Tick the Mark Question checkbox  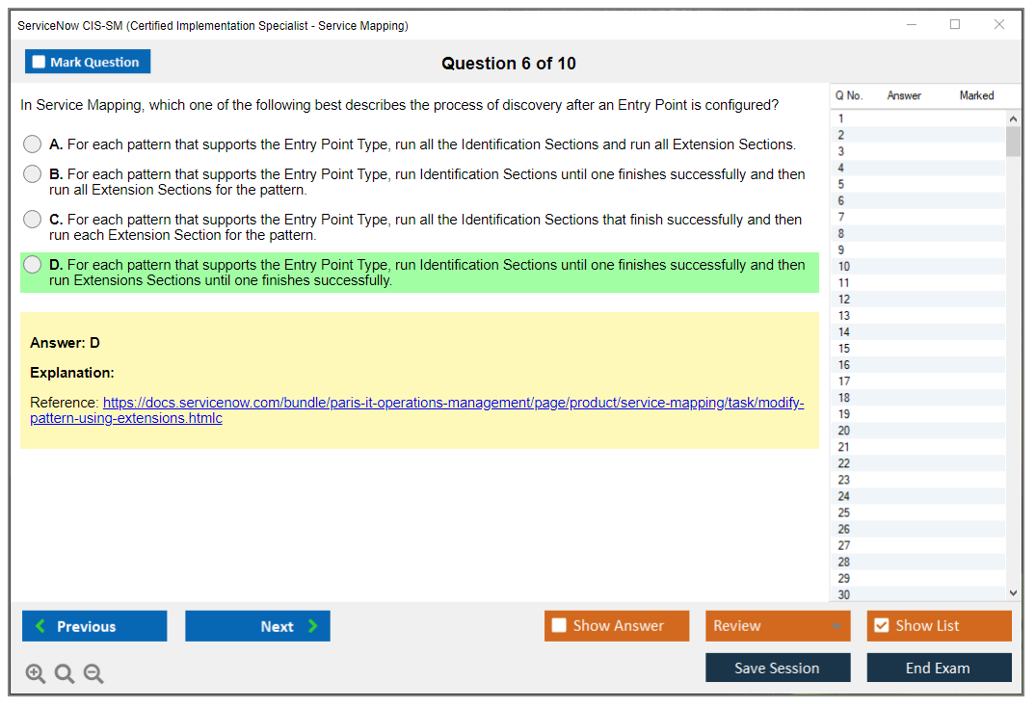(40, 63)
